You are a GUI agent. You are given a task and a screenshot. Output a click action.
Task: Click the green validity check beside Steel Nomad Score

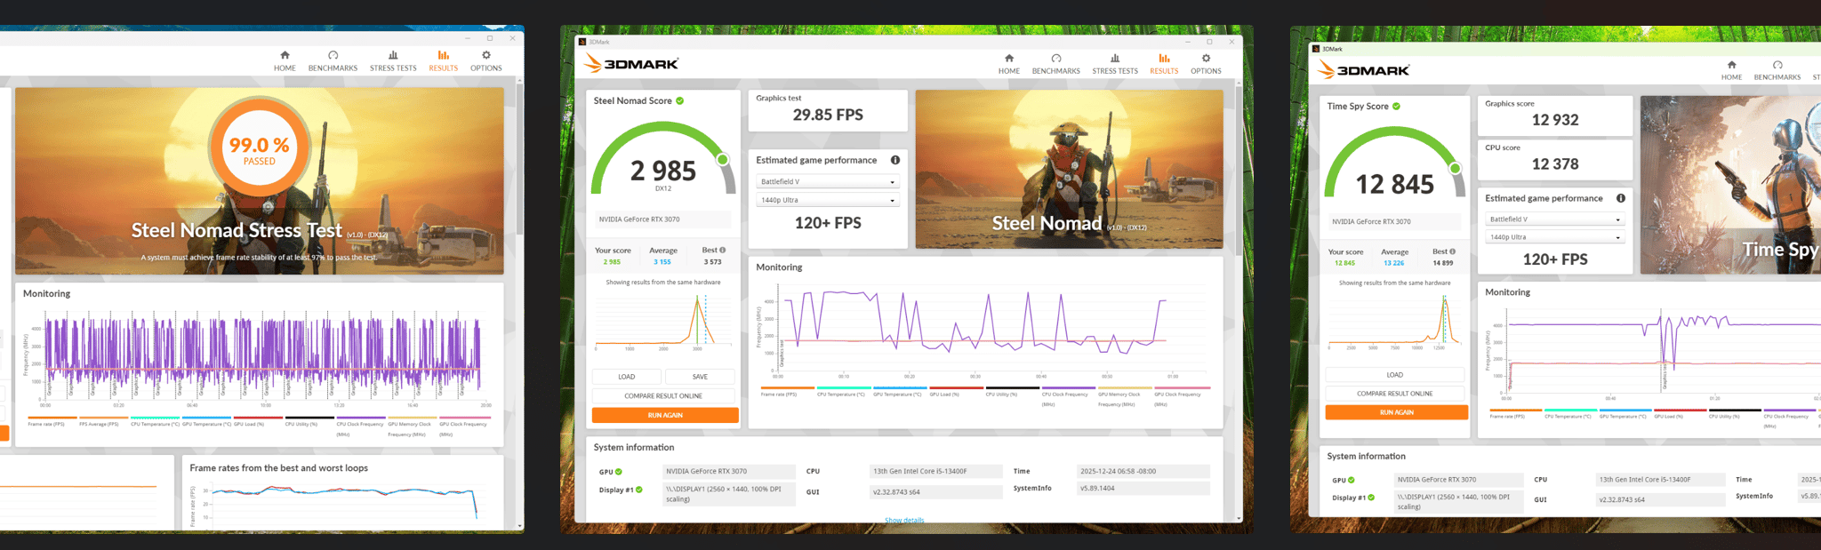[x=680, y=100]
